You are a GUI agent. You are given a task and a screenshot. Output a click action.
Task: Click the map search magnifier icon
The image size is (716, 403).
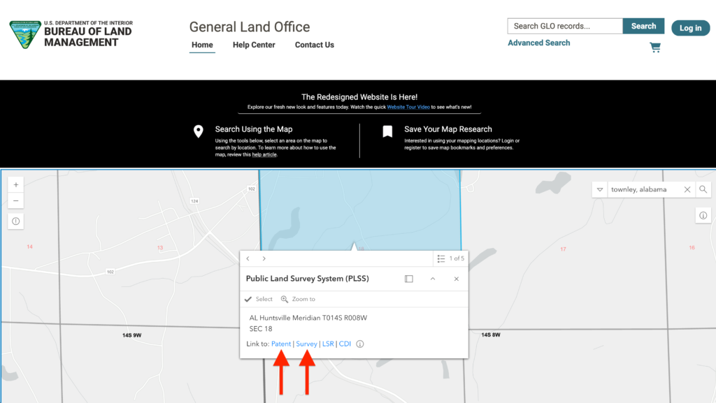click(703, 189)
